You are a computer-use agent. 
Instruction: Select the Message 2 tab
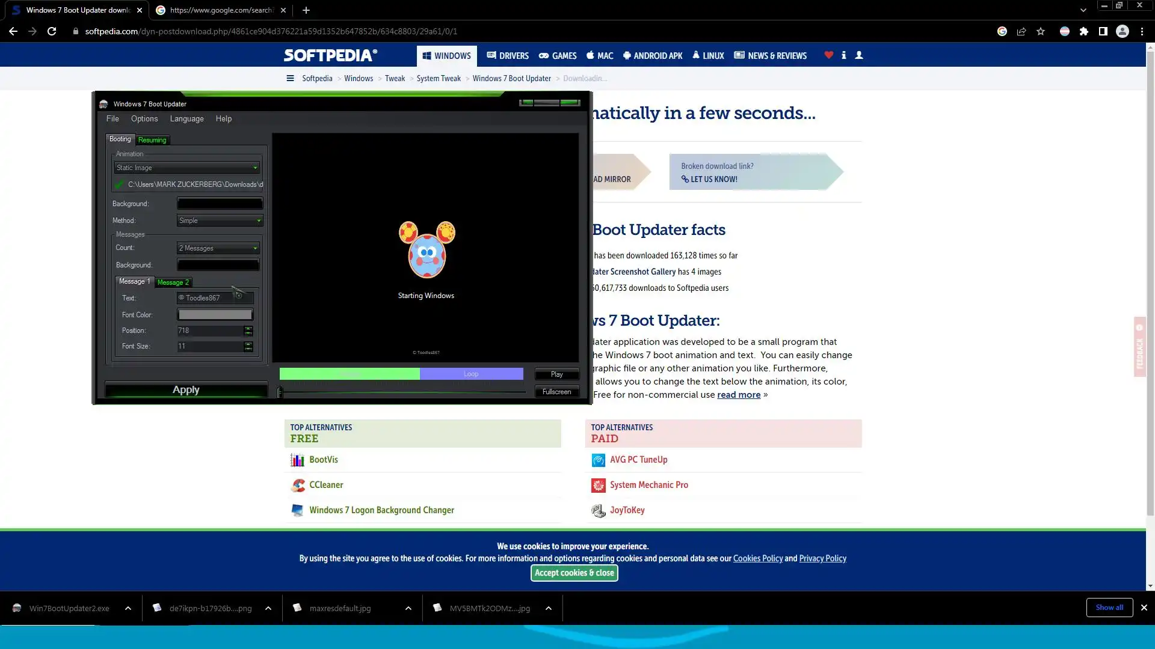point(173,282)
